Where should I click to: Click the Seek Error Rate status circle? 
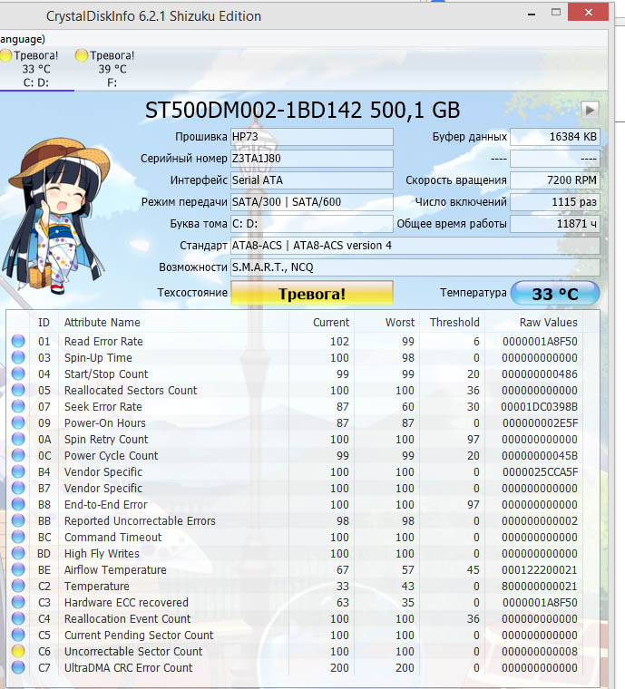point(18,406)
